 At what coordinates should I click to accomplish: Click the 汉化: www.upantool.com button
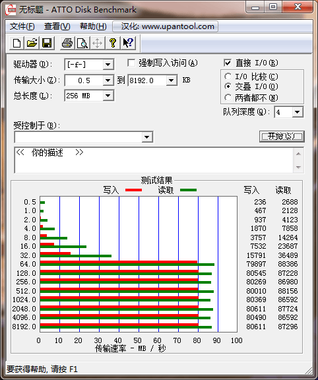pyautogui.click(x=166, y=26)
